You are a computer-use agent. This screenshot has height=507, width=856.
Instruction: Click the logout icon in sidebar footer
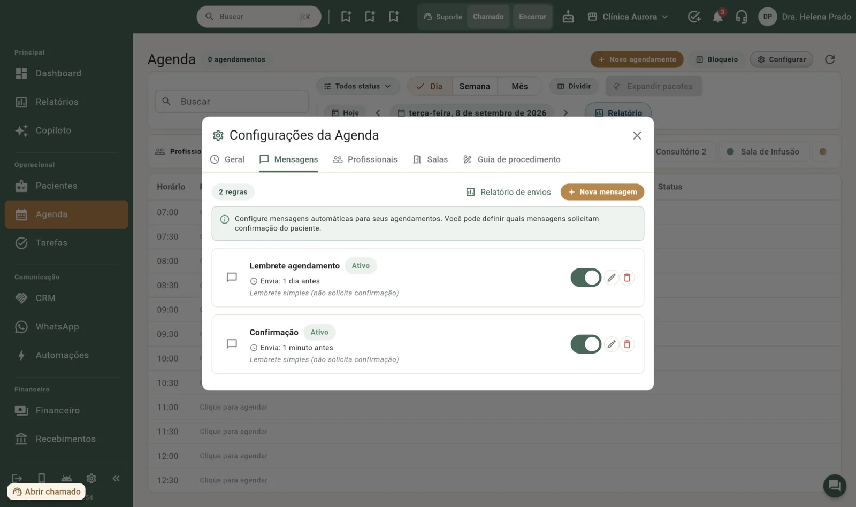tap(17, 478)
